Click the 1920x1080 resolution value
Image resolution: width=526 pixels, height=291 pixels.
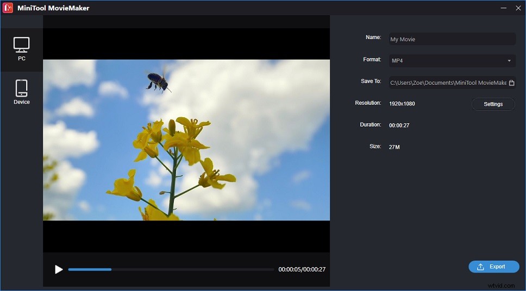click(402, 104)
